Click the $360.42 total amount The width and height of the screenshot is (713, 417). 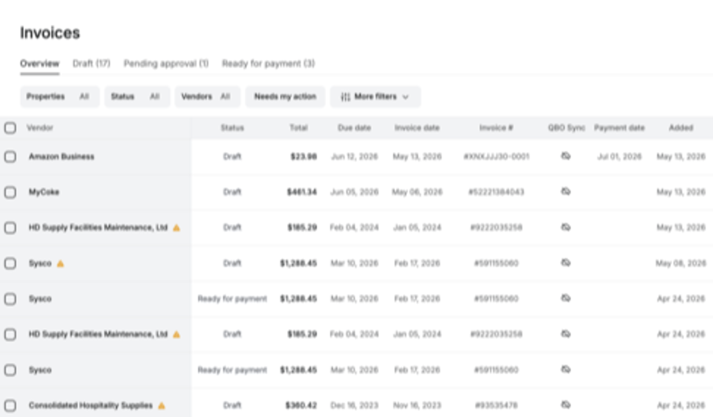(301, 405)
